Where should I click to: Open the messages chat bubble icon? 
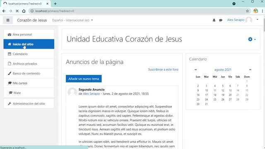(x=221, y=20)
